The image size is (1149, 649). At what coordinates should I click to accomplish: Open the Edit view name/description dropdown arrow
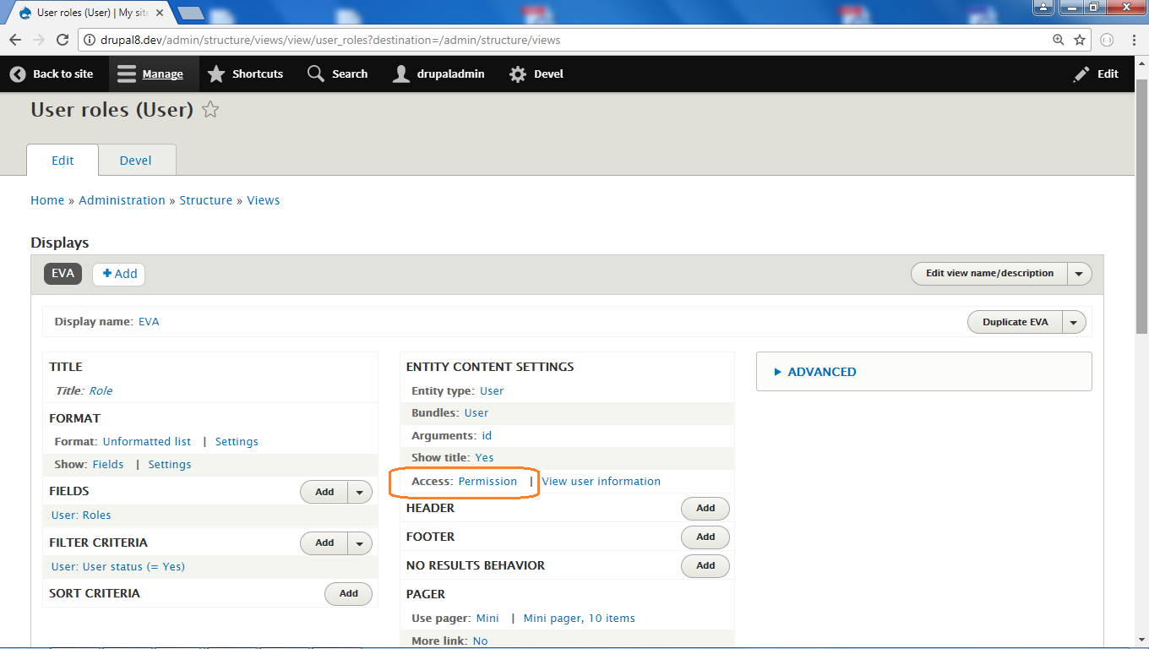[1079, 274]
